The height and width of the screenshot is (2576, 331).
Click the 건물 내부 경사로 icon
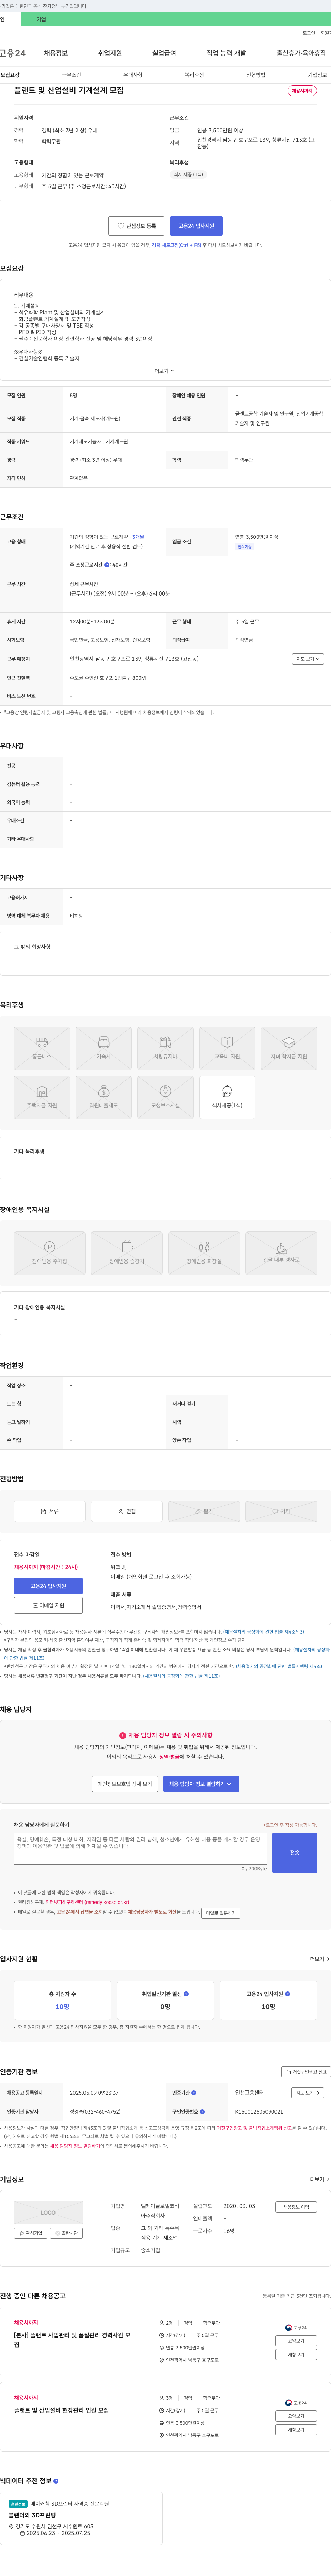point(281,1253)
